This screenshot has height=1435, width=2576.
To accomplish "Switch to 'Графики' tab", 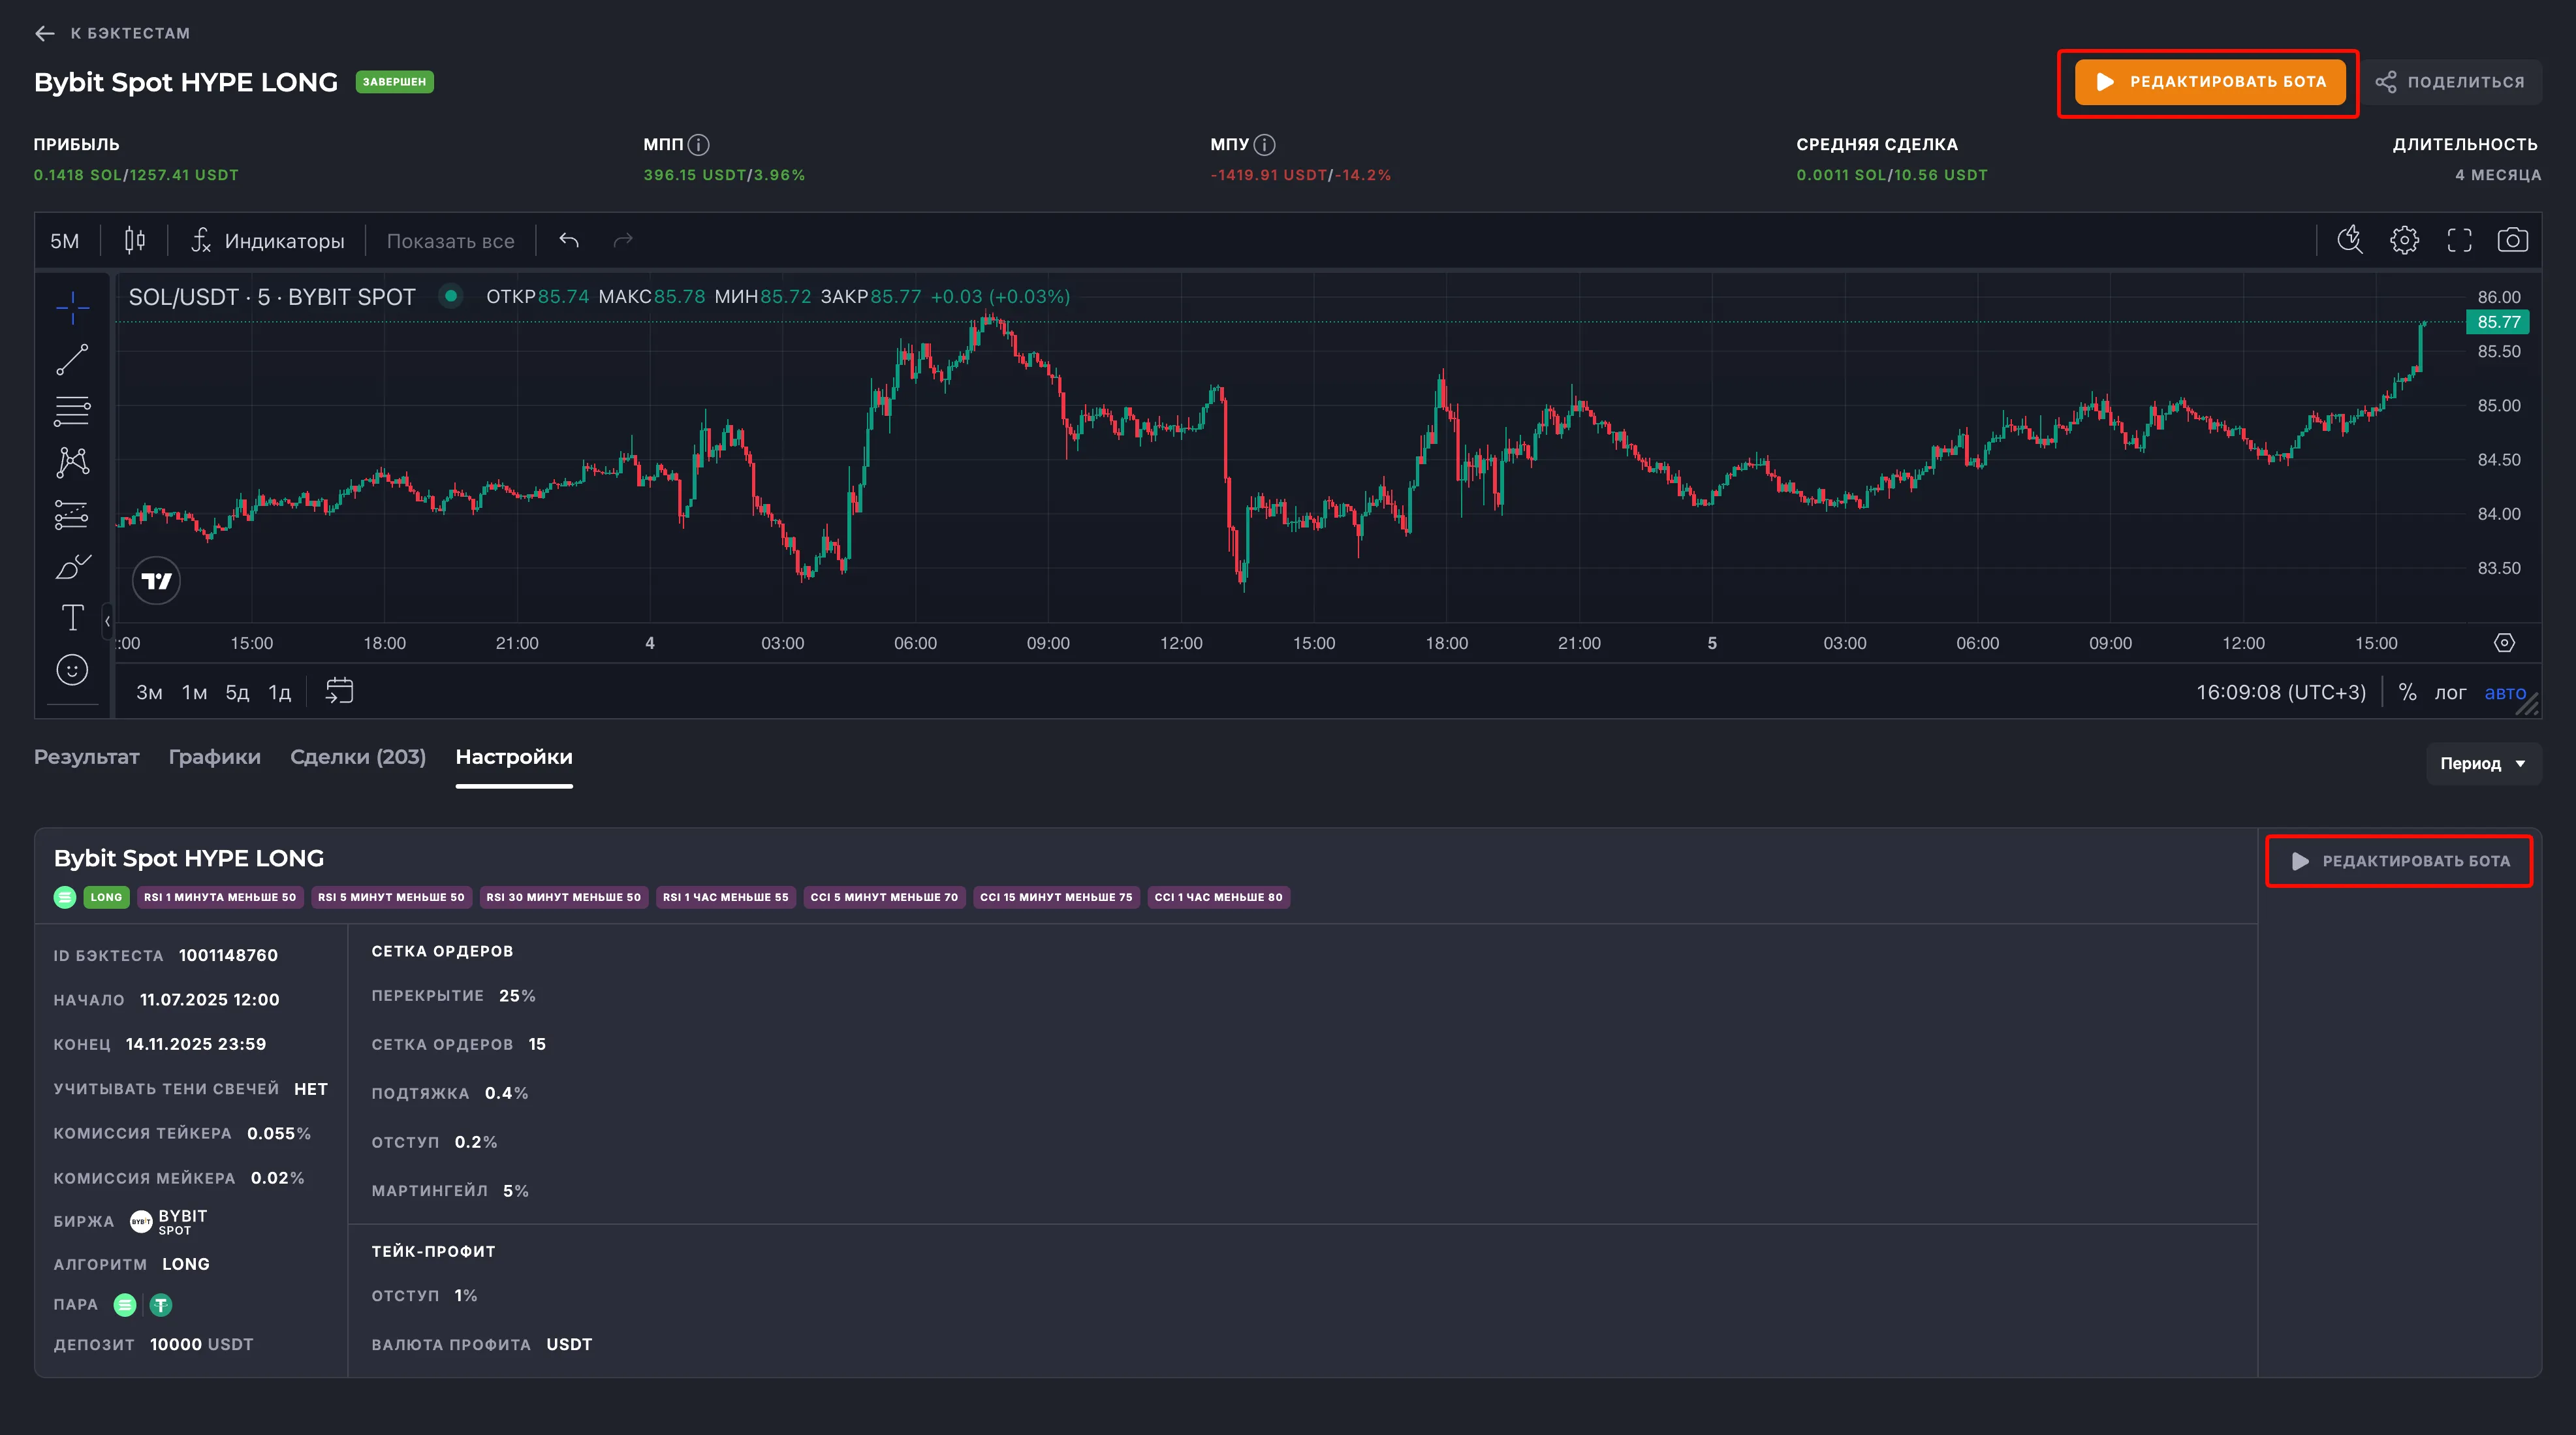I will tap(215, 757).
